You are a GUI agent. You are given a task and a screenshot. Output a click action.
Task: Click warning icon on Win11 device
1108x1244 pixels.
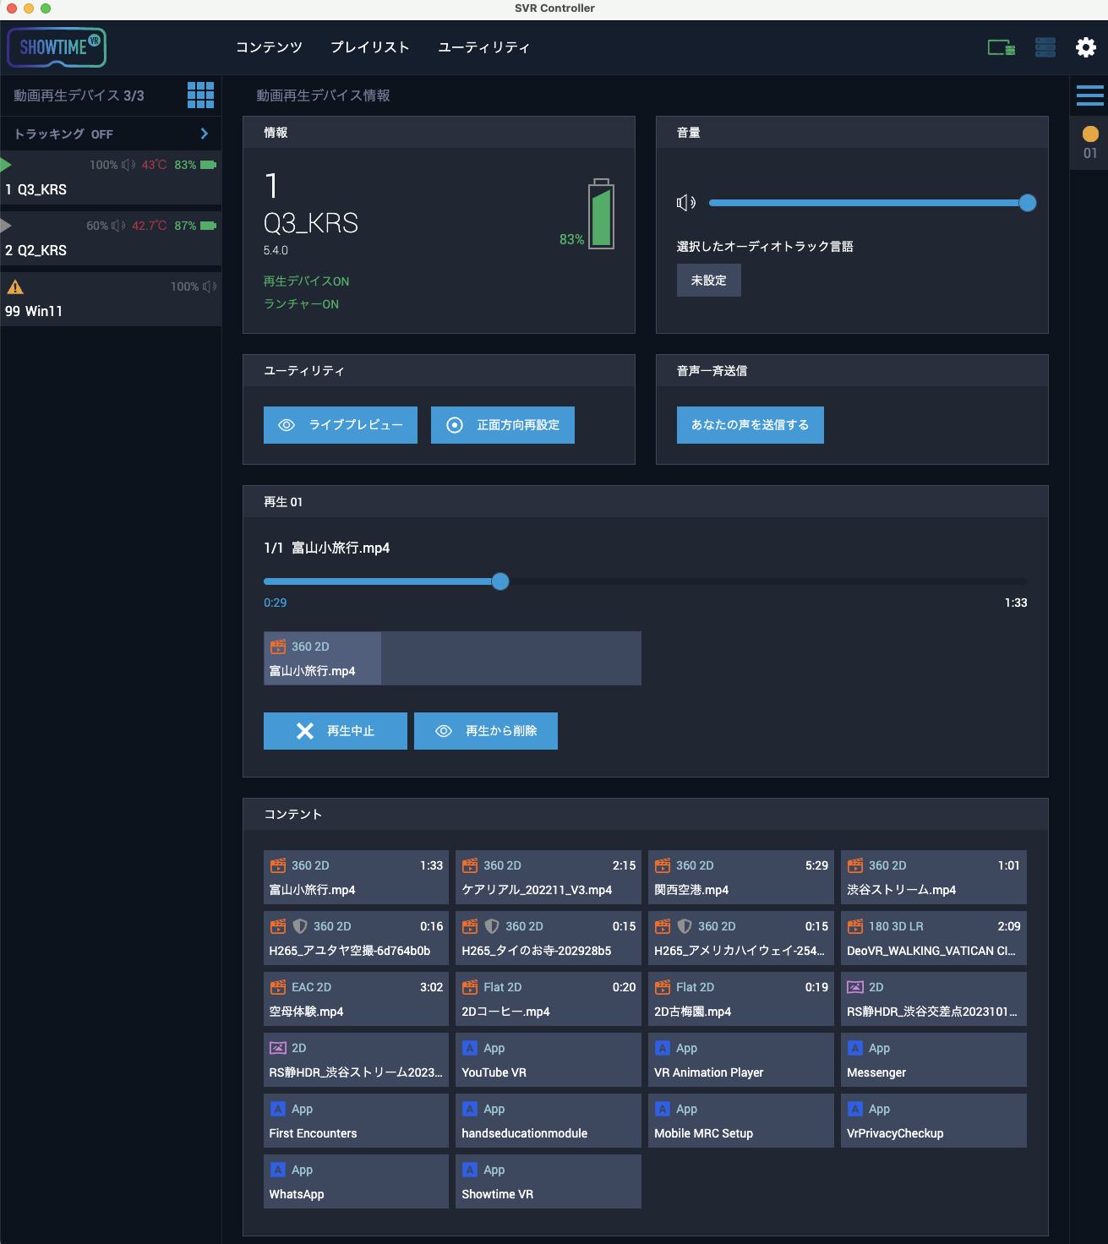click(15, 286)
